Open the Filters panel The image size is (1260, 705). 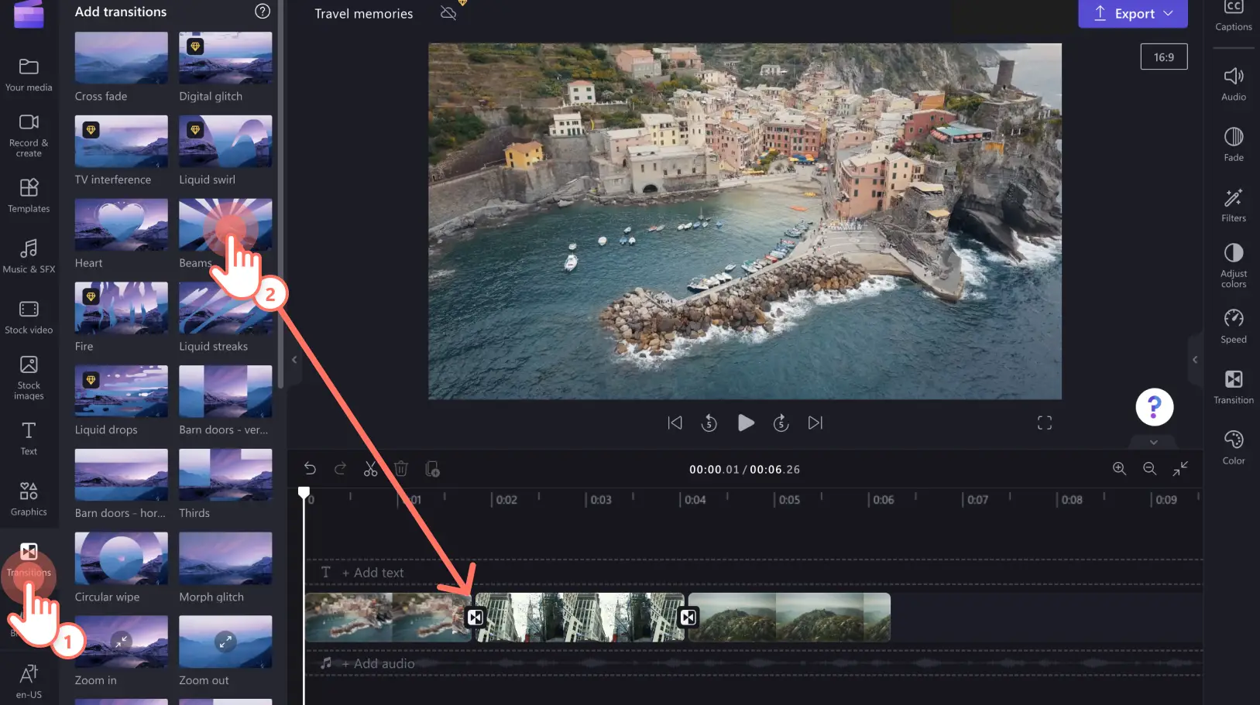pos(1233,204)
